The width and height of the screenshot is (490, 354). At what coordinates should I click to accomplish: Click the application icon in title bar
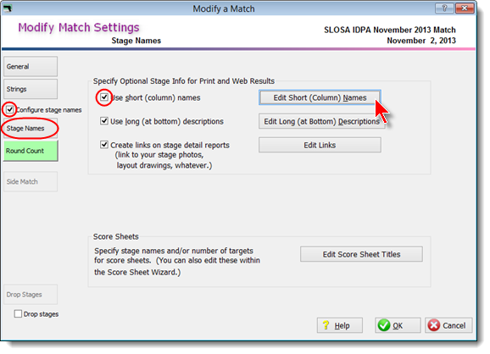click(x=7, y=8)
